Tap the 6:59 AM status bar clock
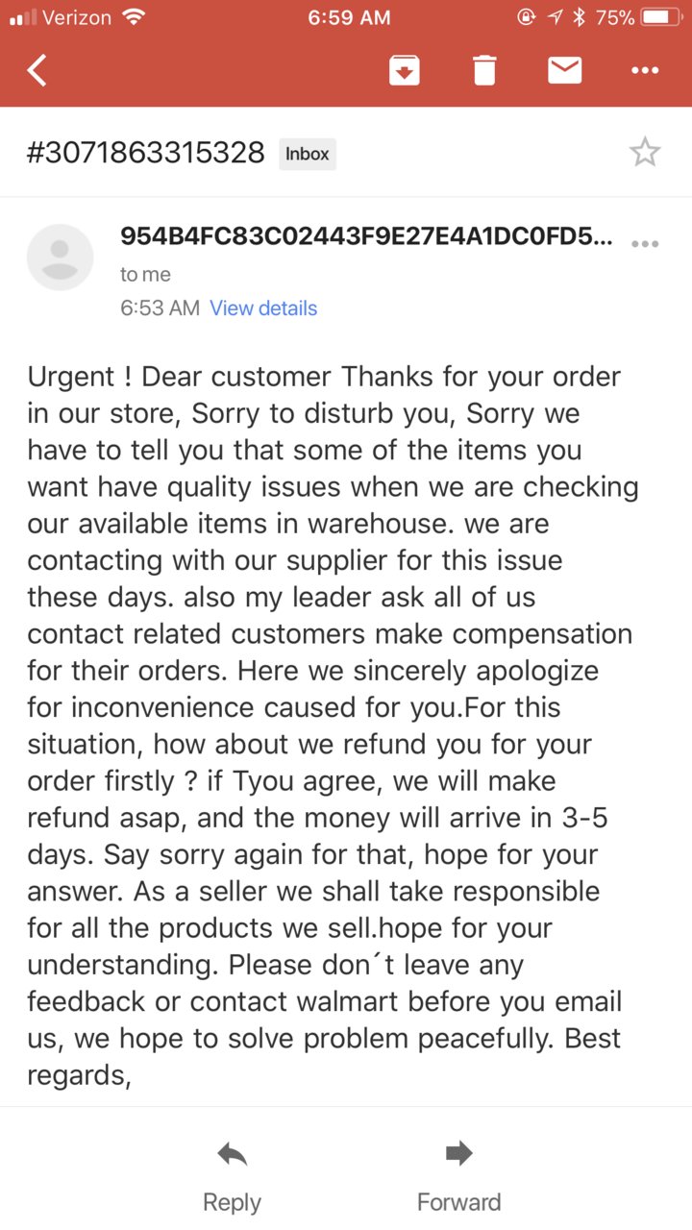 pos(349,17)
